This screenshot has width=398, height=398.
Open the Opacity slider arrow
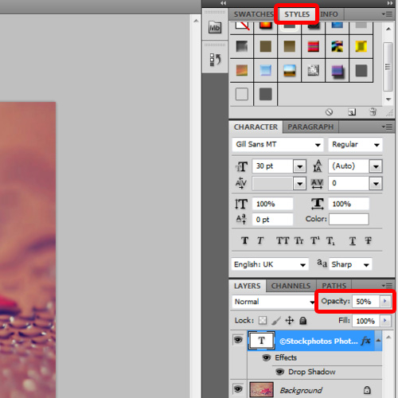[x=385, y=301]
